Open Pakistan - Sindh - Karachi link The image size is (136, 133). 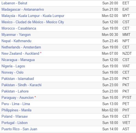[22, 85]
